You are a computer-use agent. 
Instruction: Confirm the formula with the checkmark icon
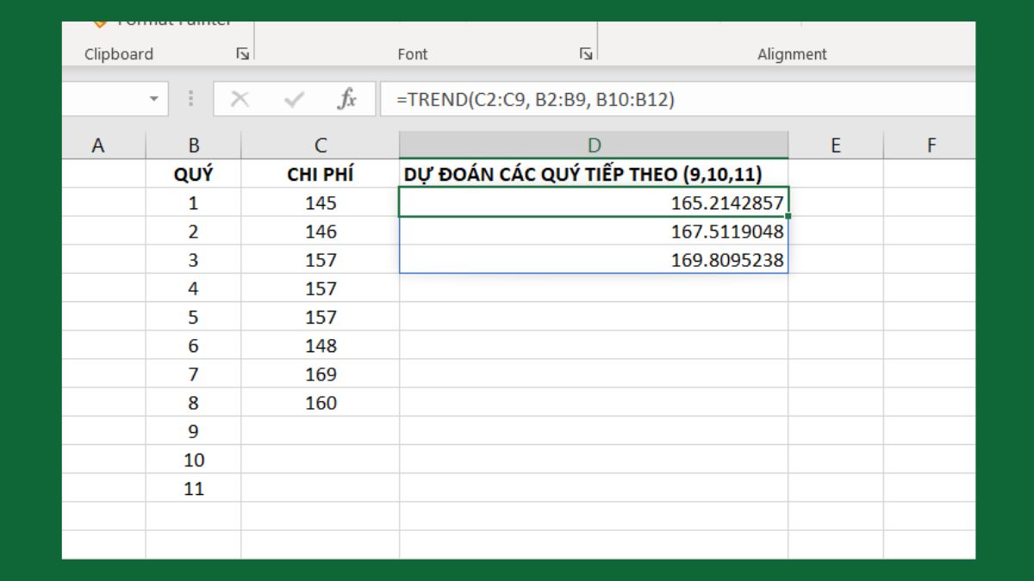[294, 98]
